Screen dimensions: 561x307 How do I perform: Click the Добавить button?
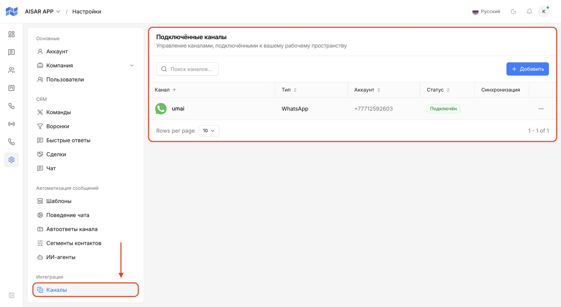pyautogui.click(x=527, y=69)
